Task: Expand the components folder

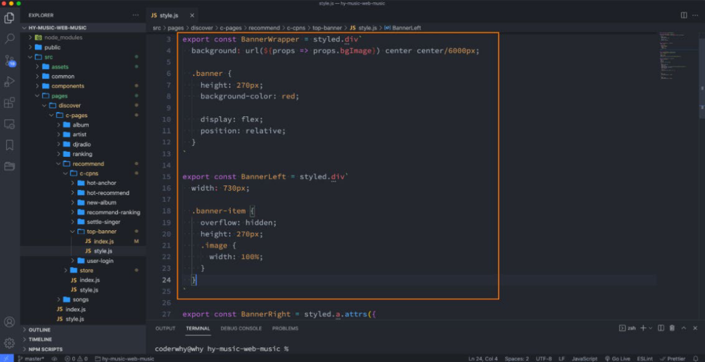Action: click(83, 86)
